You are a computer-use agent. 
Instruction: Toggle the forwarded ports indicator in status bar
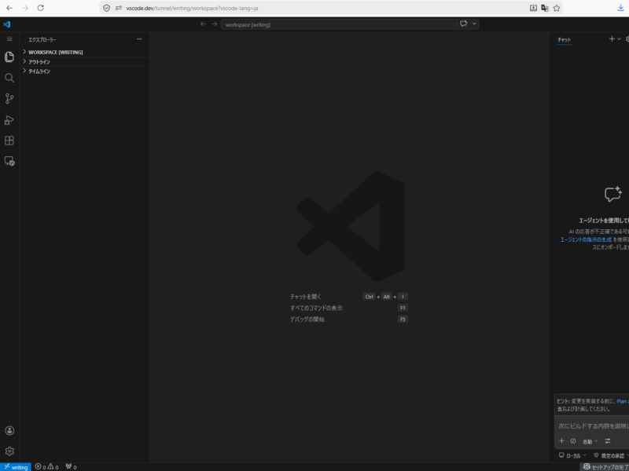70,466
